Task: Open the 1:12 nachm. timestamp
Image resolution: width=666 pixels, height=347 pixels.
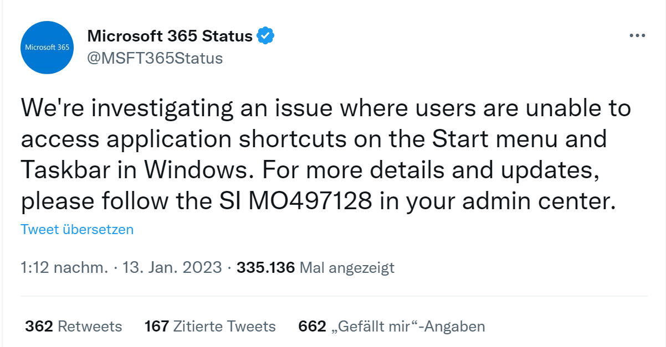Action: (x=64, y=268)
